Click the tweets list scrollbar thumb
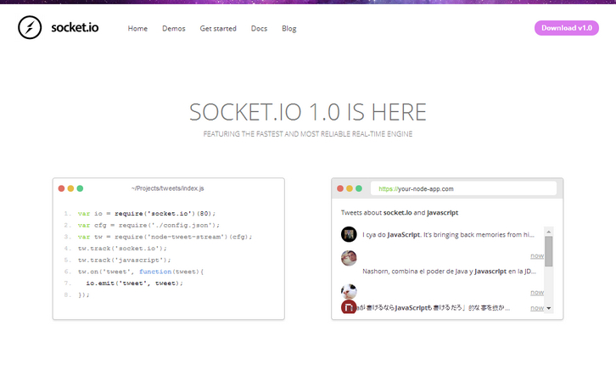The height and width of the screenshot is (381, 616). 549,251
